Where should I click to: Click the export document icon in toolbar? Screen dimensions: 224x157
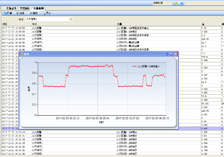click(x=44, y=13)
